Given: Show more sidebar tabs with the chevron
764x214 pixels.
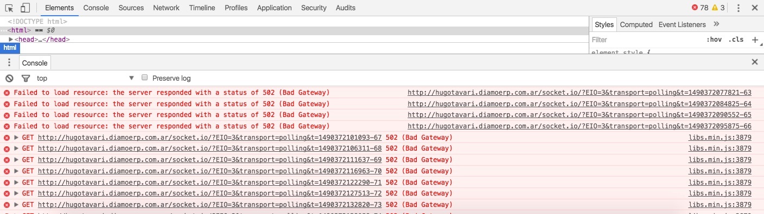Looking at the screenshot, I should (716, 24).
